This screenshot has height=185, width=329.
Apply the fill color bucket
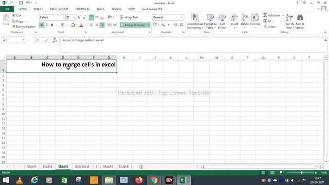pos(73,25)
